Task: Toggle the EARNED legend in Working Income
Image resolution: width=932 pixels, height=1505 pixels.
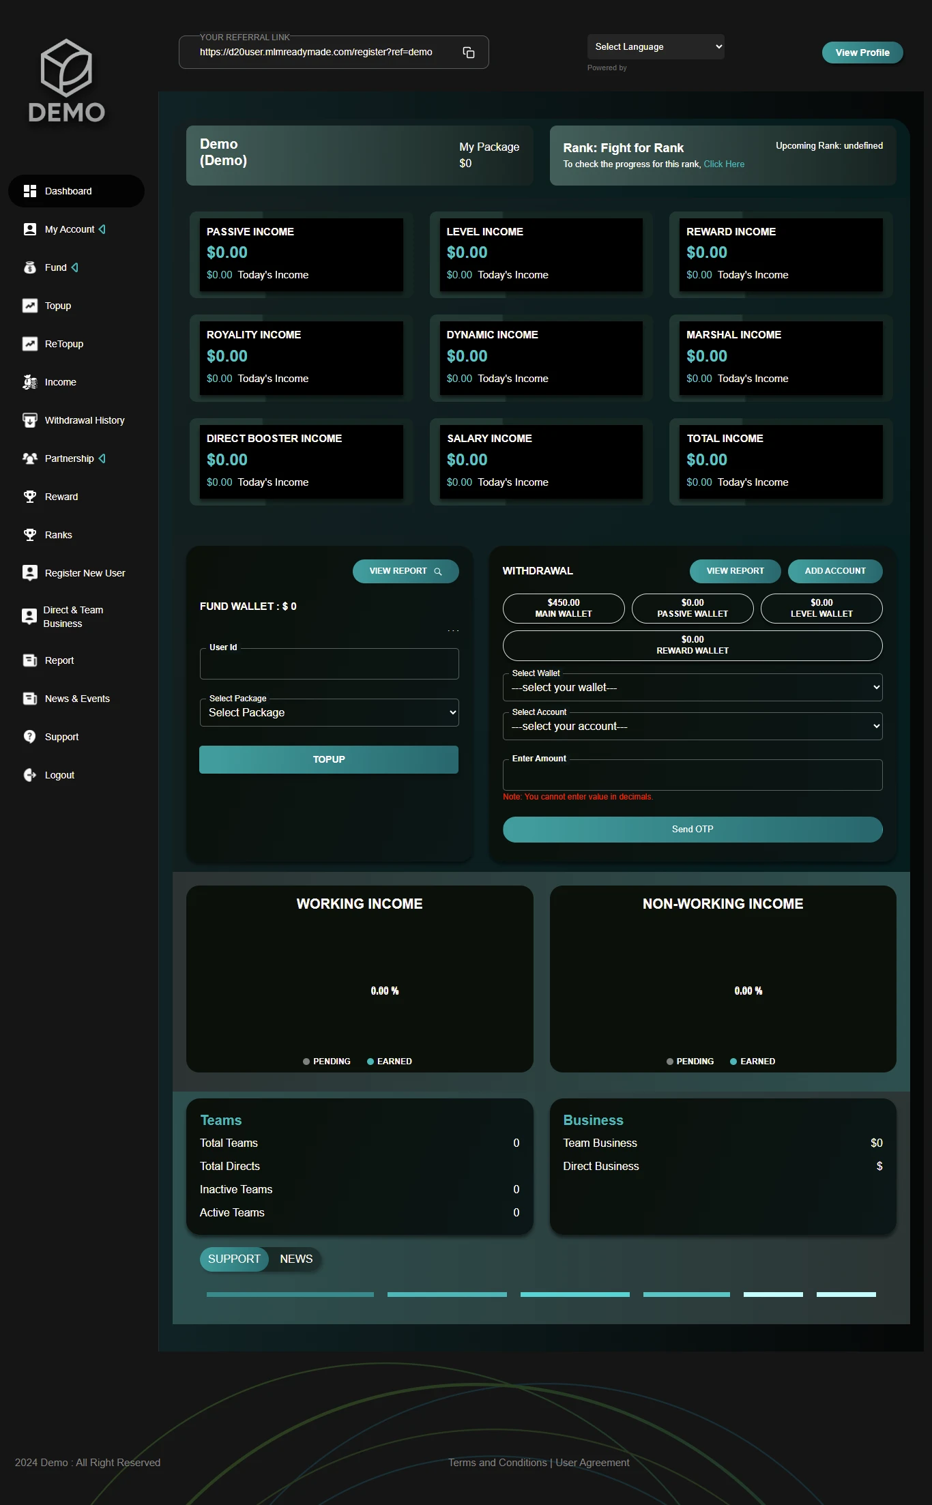Action: click(x=390, y=1062)
